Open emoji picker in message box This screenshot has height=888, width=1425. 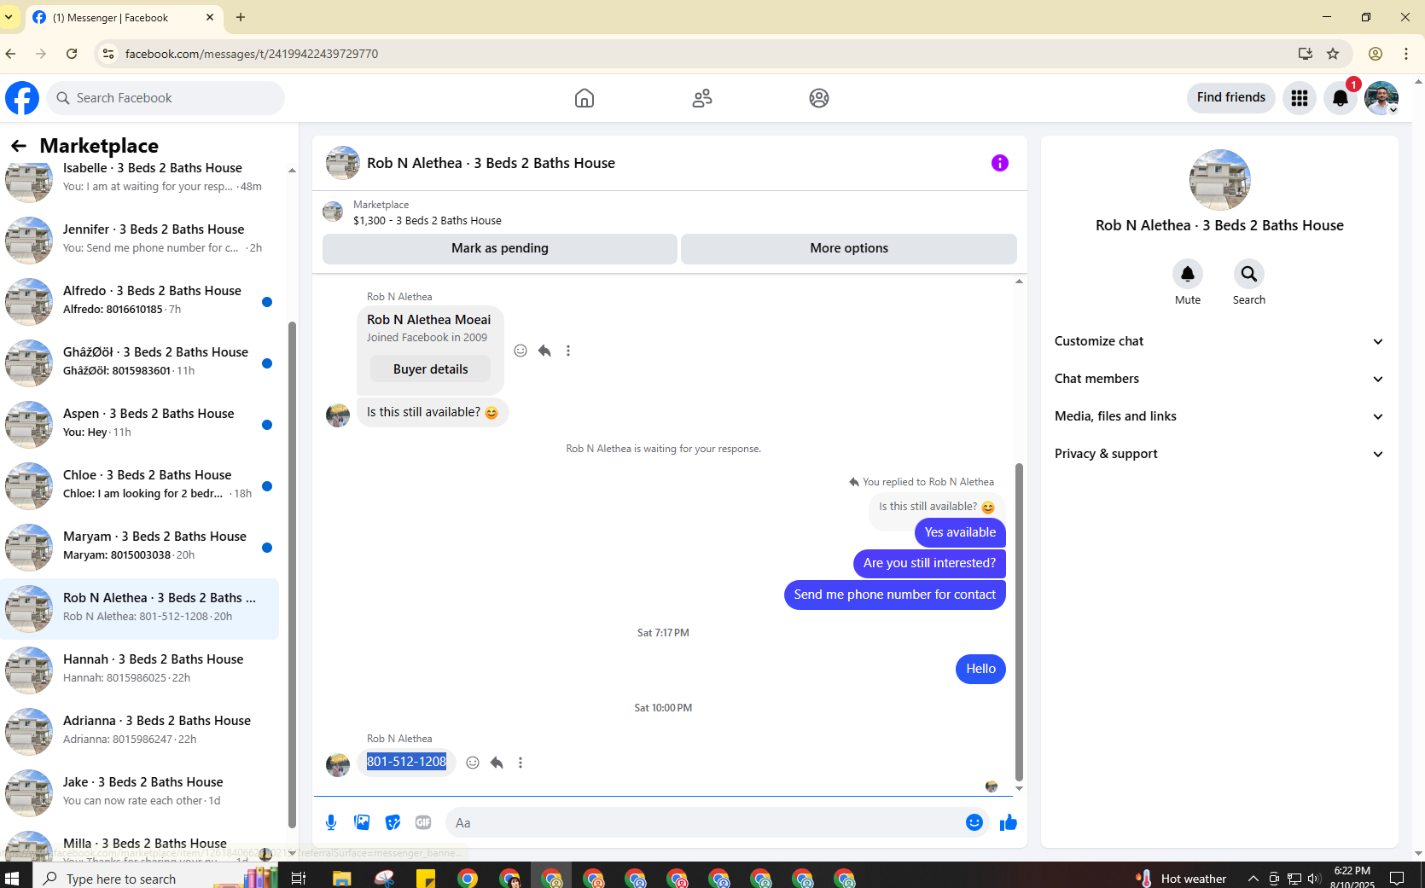tap(974, 822)
